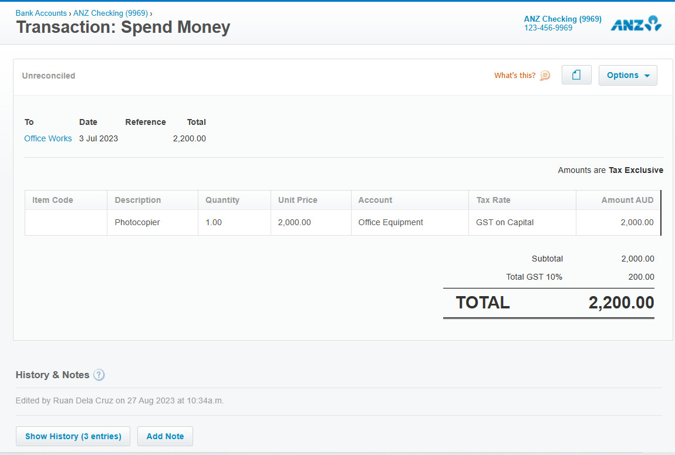Click the Amount AUD column header
The width and height of the screenshot is (675, 455).
[x=627, y=200]
